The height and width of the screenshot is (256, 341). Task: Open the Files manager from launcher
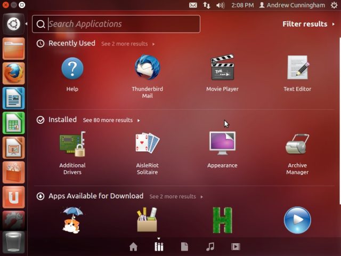pos(13,49)
